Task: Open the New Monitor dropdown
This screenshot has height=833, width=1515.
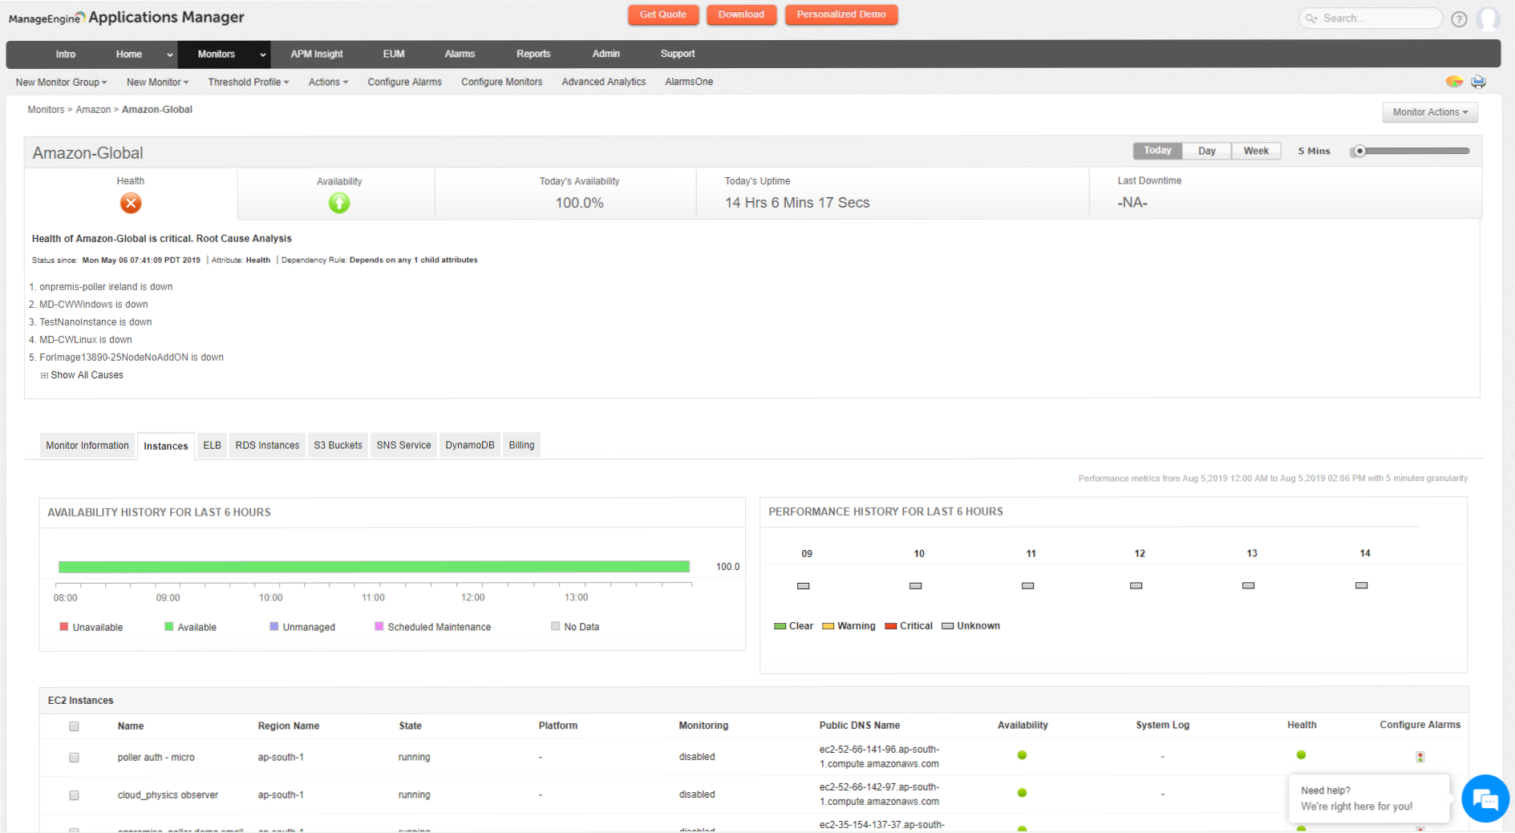Action: point(157,82)
